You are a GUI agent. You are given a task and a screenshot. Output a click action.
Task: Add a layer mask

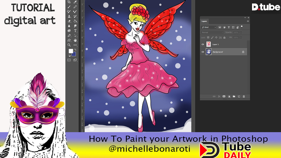click(x=224, y=97)
